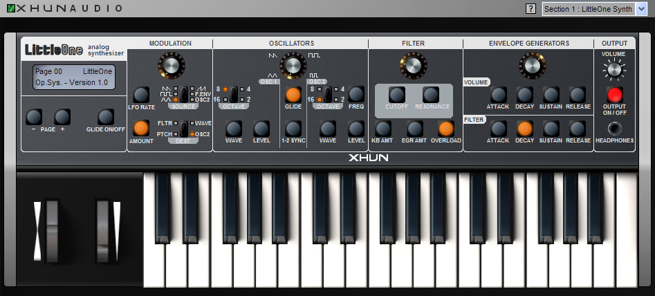Click the pitch bend wheel

52,231
